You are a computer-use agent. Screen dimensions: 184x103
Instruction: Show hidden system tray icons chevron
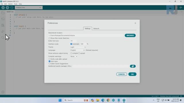[154, 100]
